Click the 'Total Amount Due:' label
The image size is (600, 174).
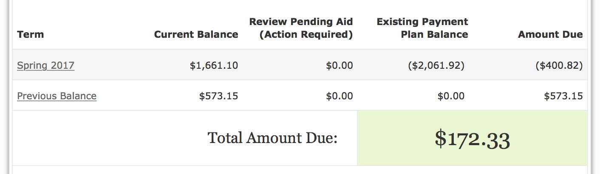[x=272, y=138]
